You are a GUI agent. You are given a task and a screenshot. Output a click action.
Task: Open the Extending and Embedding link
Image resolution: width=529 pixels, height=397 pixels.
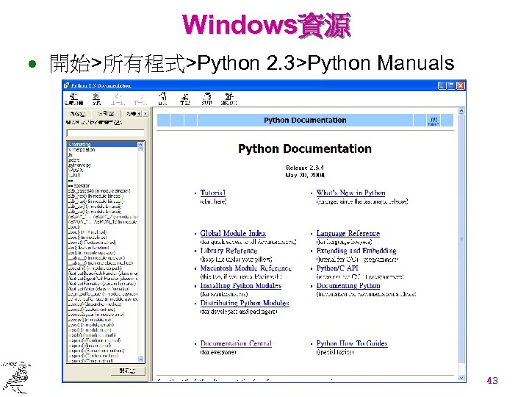(x=356, y=251)
